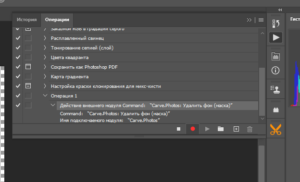This screenshot has width=300, height=182.
Task: Open the Гист histogram tab
Action: tap(295, 19)
